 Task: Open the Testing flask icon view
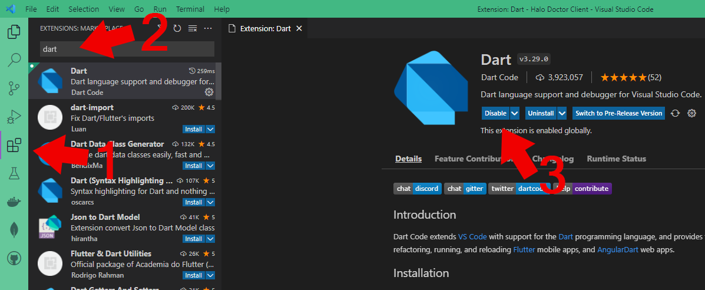click(x=14, y=173)
